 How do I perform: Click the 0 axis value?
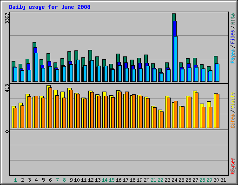tap(7, 131)
